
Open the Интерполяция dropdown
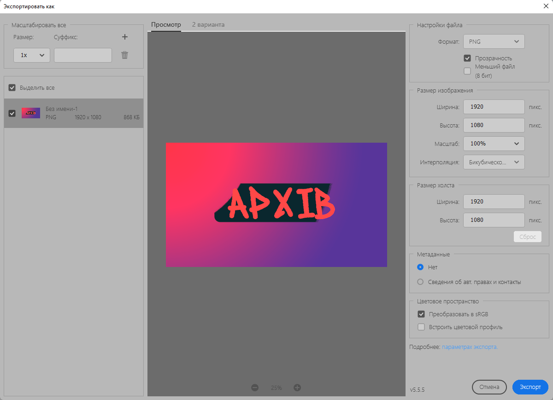tap(494, 162)
